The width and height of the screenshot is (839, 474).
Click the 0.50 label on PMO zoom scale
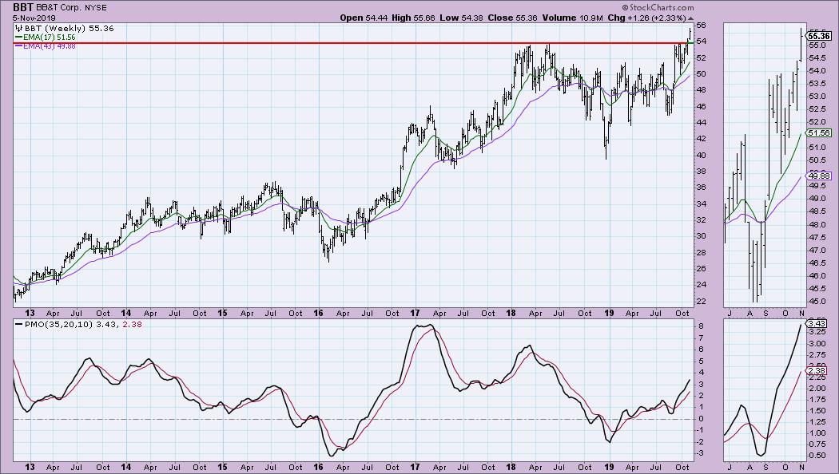(x=817, y=456)
